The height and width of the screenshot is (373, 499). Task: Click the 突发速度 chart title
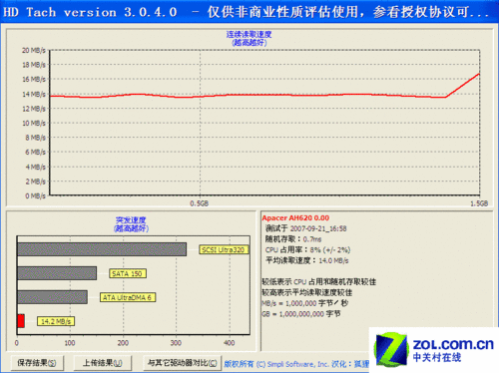pyautogui.click(x=131, y=220)
